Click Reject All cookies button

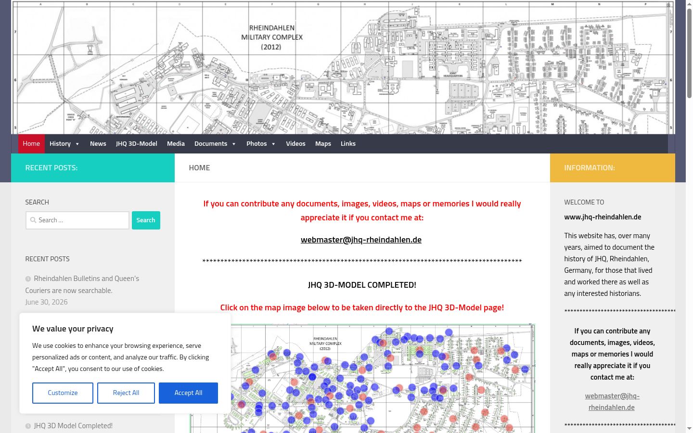pos(126,393)
